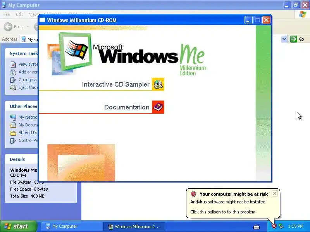The image size is (310, 232).
Task: Click the Windows flag logo in My Computer
Action: (x=303, y=14)
